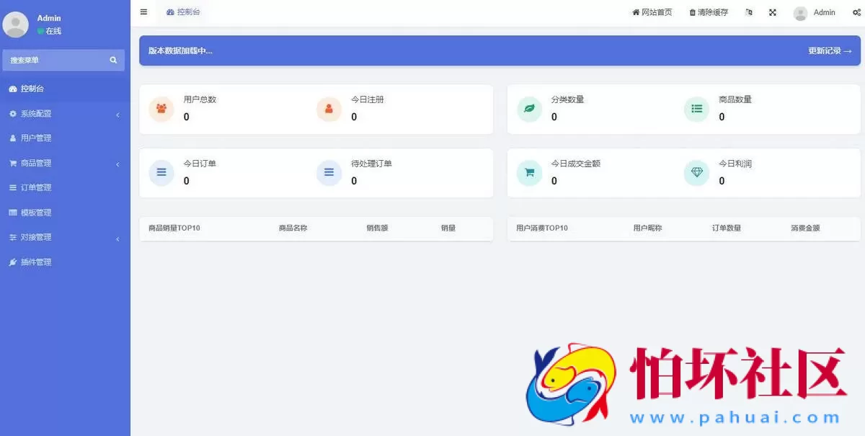Image resolution: width=865 pixels, height=436 pixels.
Task: Click the magnifier icon in sidebar search box
Action: point(113,60)
